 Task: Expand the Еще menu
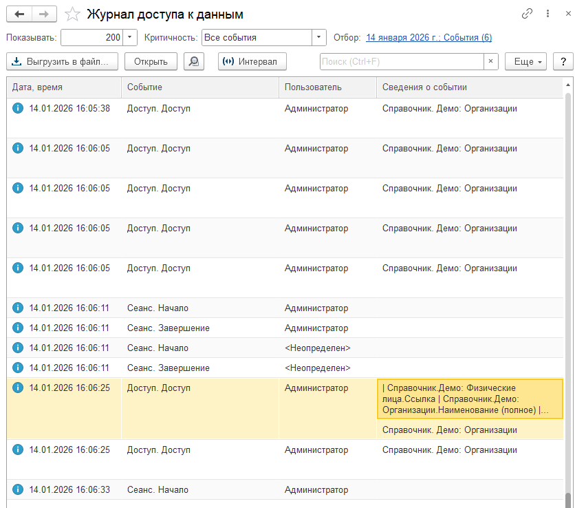pyautogui.click(x=525, y=61)
